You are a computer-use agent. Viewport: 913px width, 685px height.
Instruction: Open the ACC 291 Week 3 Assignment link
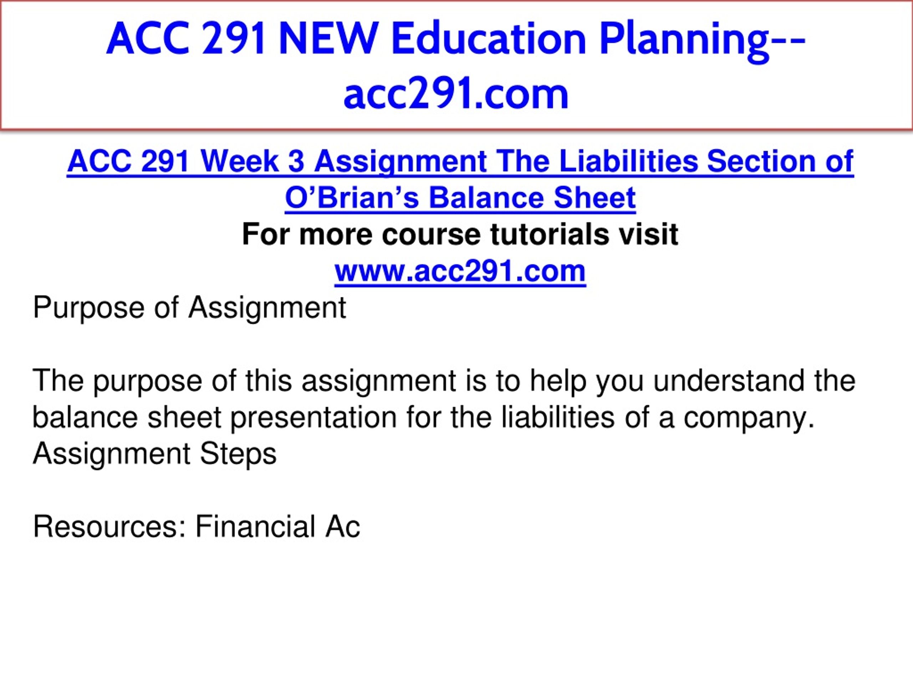460,161
